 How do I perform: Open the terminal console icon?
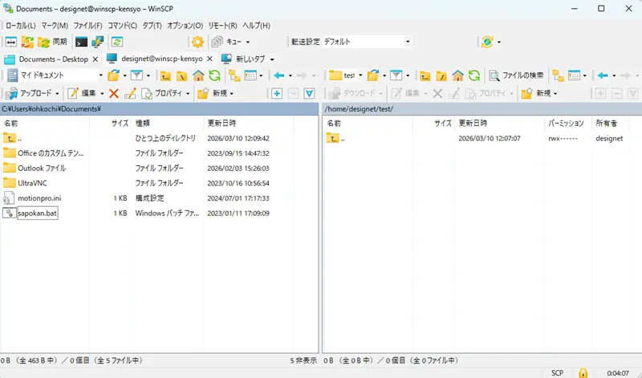coord(81,42)
